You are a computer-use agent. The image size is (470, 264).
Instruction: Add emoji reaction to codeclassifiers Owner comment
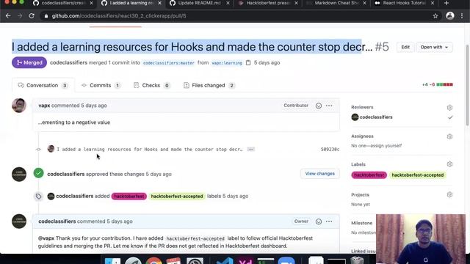[318, 221]
